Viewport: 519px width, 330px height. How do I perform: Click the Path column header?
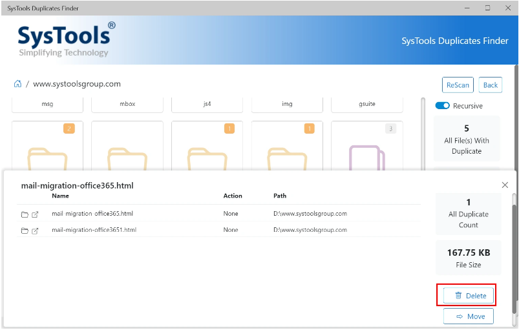pos(280,196)
